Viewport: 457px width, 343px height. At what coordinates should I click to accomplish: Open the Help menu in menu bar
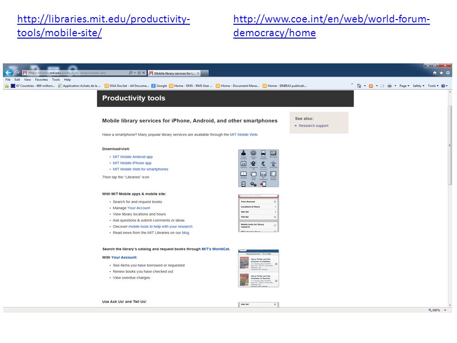point(67,80)
